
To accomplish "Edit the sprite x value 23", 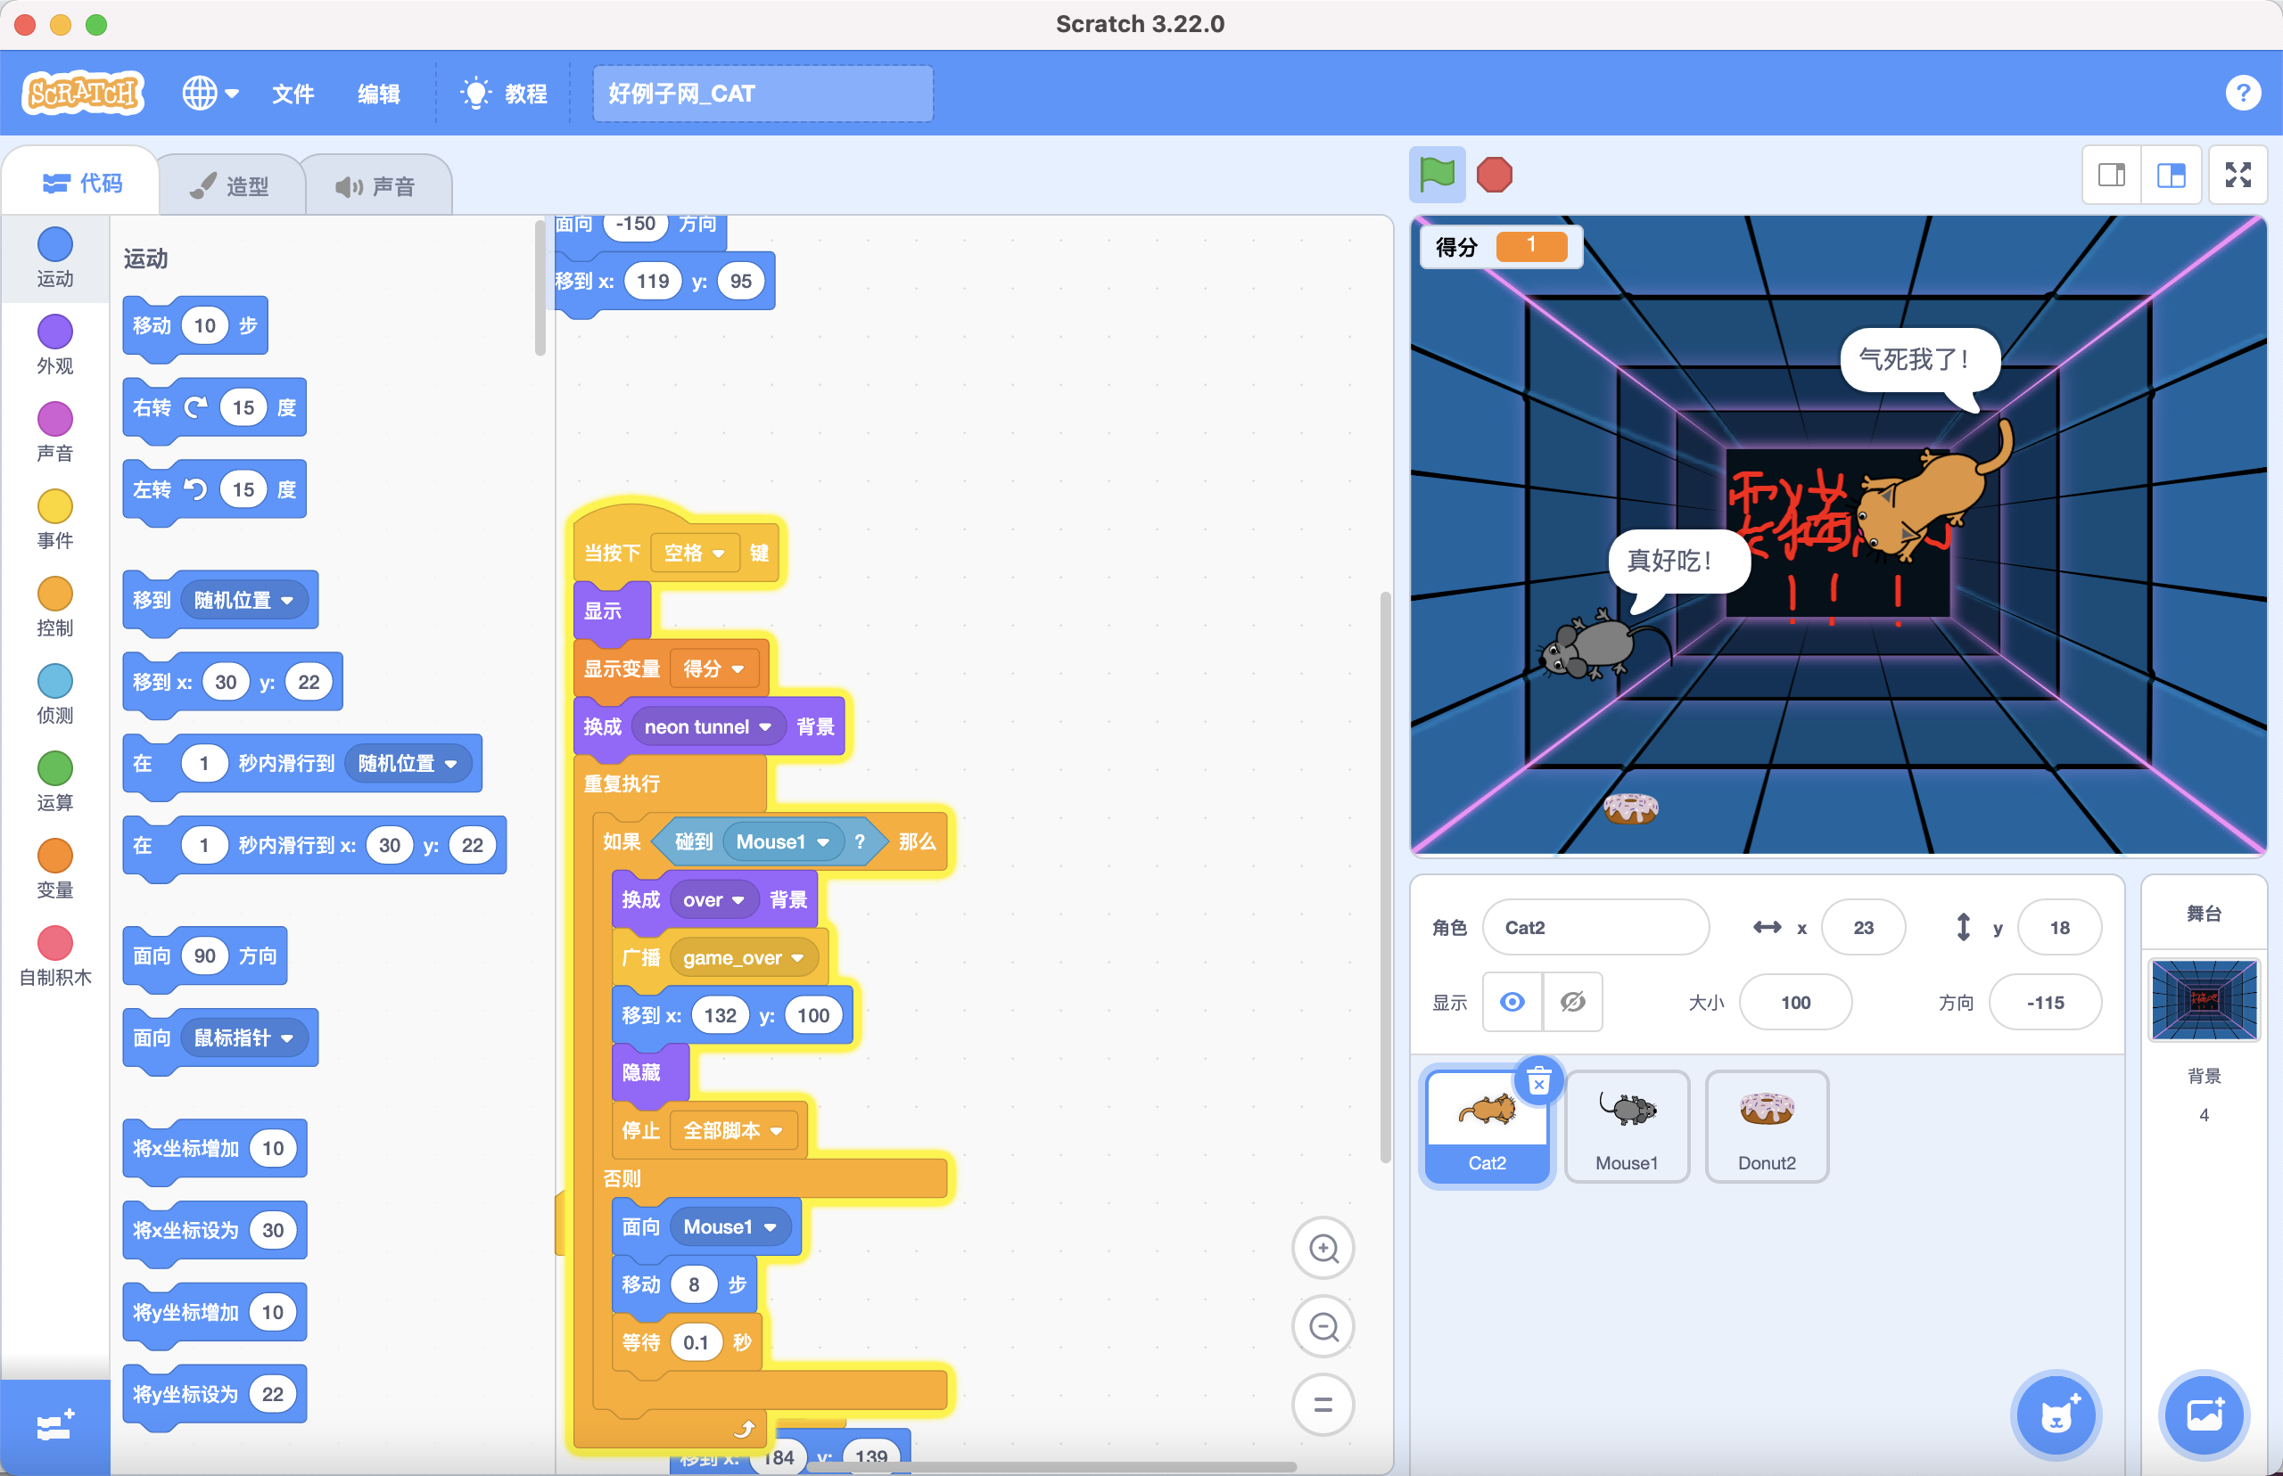I will tap(1862, 927).
